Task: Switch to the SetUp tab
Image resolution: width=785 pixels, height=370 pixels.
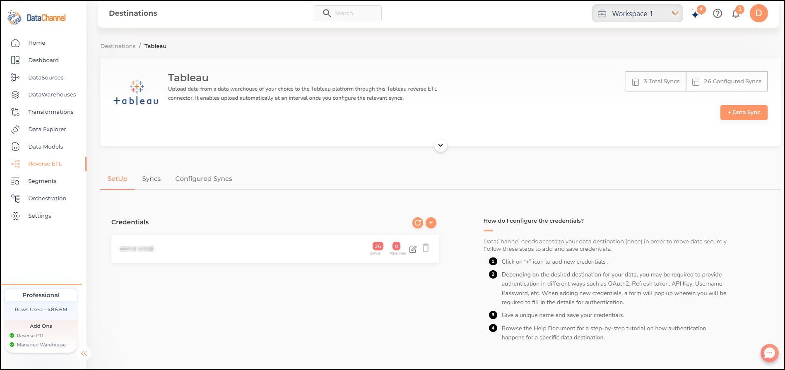Action: (x=118, y=179)
